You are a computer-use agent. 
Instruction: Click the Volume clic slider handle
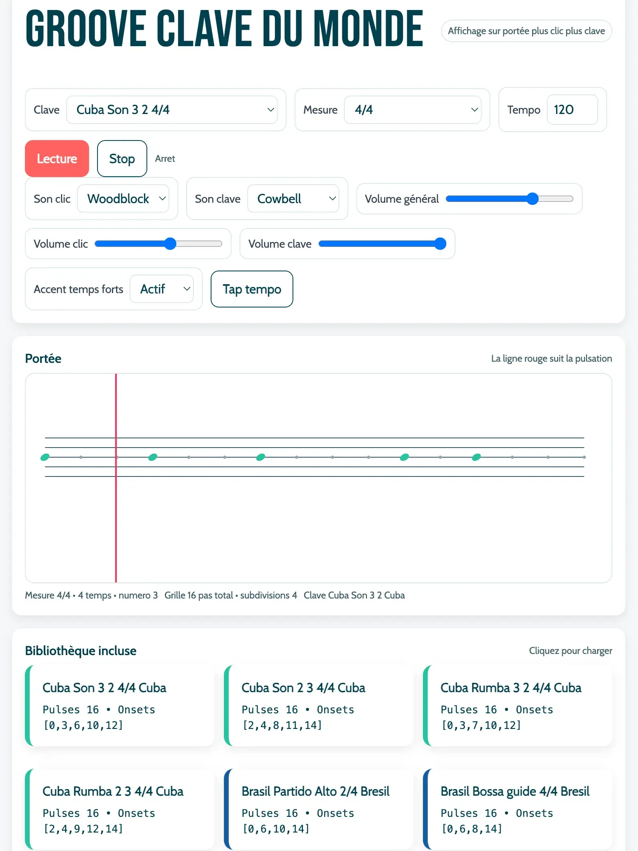tap(171, 244)
